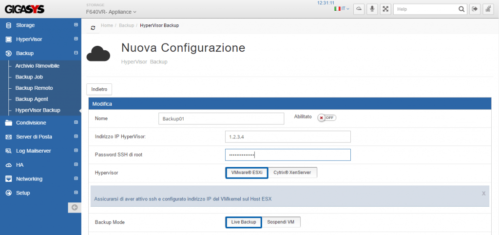Click the Log Mailserver icon
The width and height of the screenshot is (499, 235).
point(9,151)
